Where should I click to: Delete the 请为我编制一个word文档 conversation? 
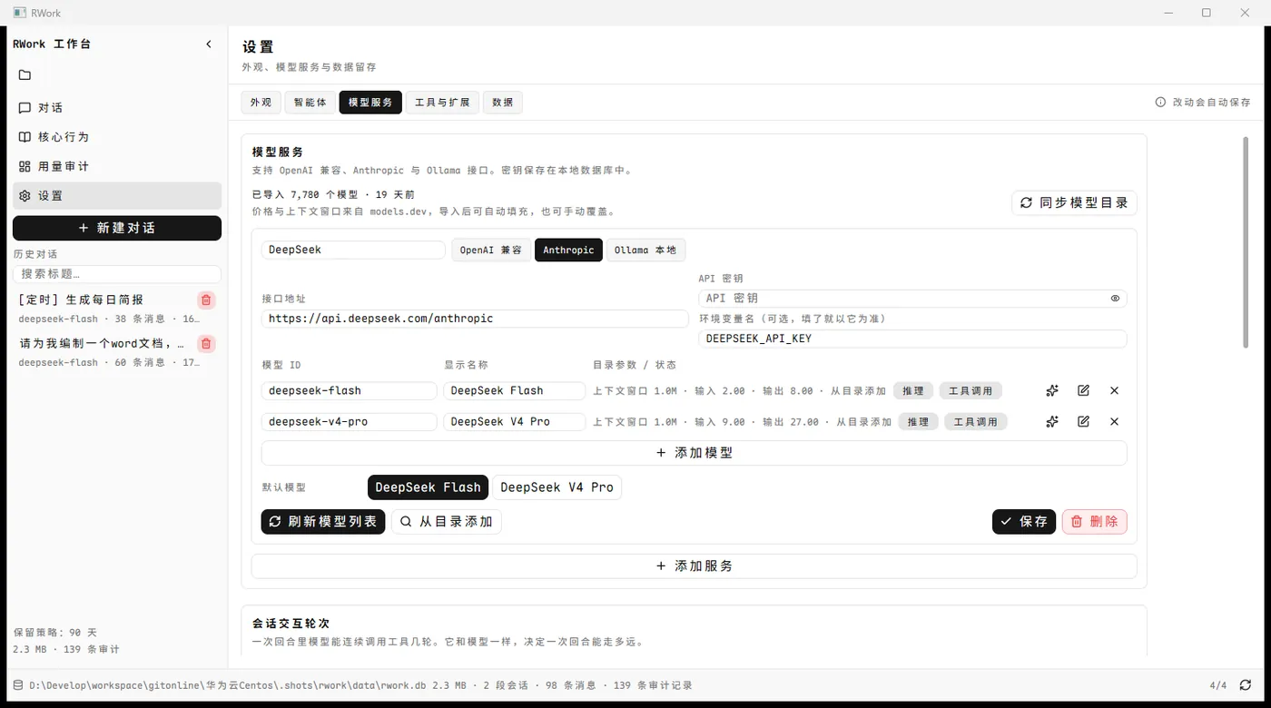(x=206, y=344)
